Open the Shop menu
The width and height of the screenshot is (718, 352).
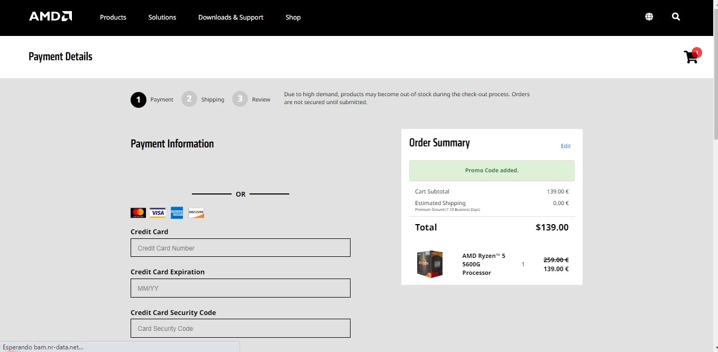tap(293, 17)
